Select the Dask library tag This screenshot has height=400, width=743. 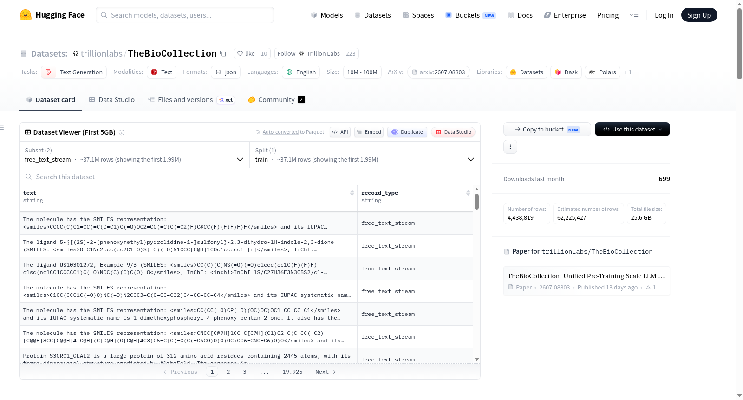[x=566, y=72]
